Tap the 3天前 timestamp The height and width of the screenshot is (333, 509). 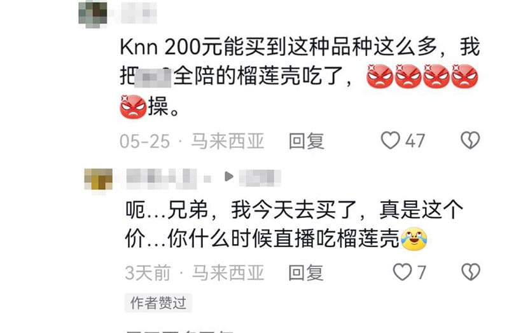[148, 273]
